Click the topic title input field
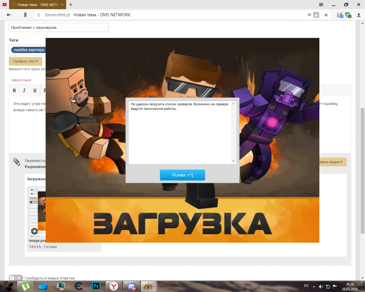Viewport: 365px width, 292px height. (58, 27)
